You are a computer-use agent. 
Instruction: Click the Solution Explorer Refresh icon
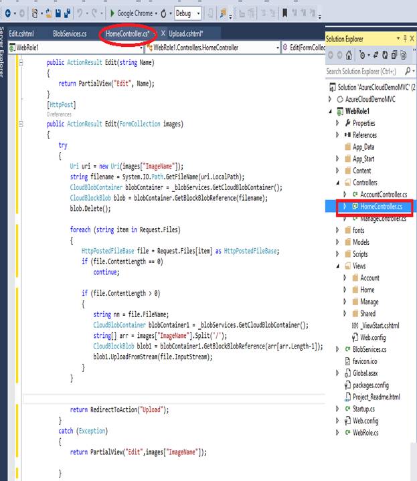click(x=385, y=56)
